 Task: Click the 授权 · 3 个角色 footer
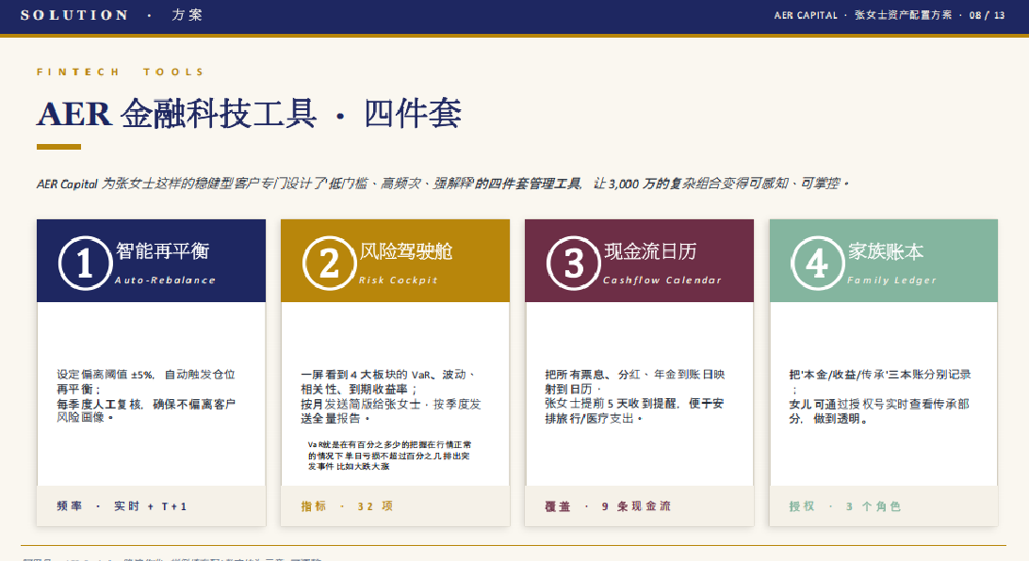tap(845, 506)
